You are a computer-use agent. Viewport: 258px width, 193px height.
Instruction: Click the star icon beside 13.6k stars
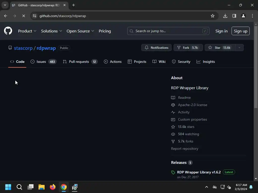[x=173, y=127]
